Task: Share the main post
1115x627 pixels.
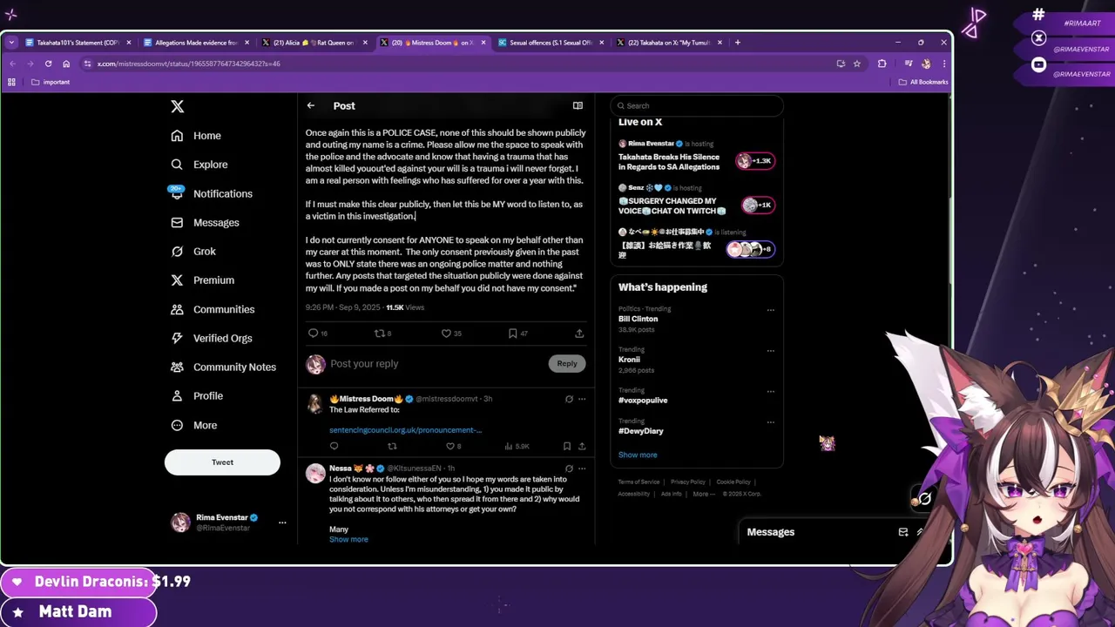Action: pyautogui.click(x=579, y=334)
